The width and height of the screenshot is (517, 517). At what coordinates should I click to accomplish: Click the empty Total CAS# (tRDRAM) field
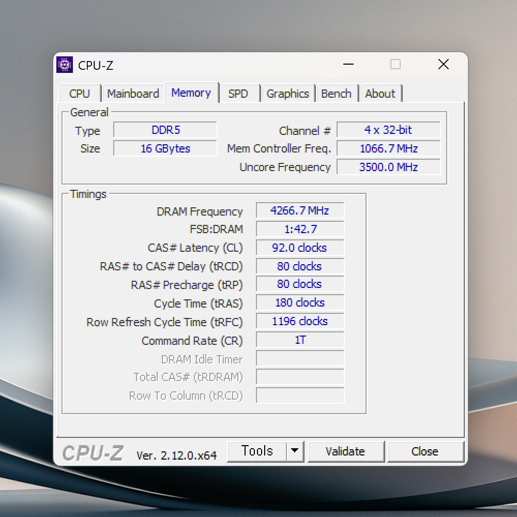(300, 377)
